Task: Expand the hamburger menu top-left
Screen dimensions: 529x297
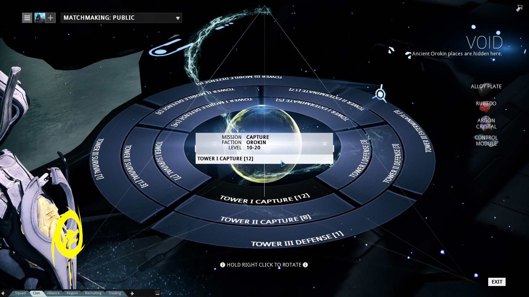Action: pos(27,17)
